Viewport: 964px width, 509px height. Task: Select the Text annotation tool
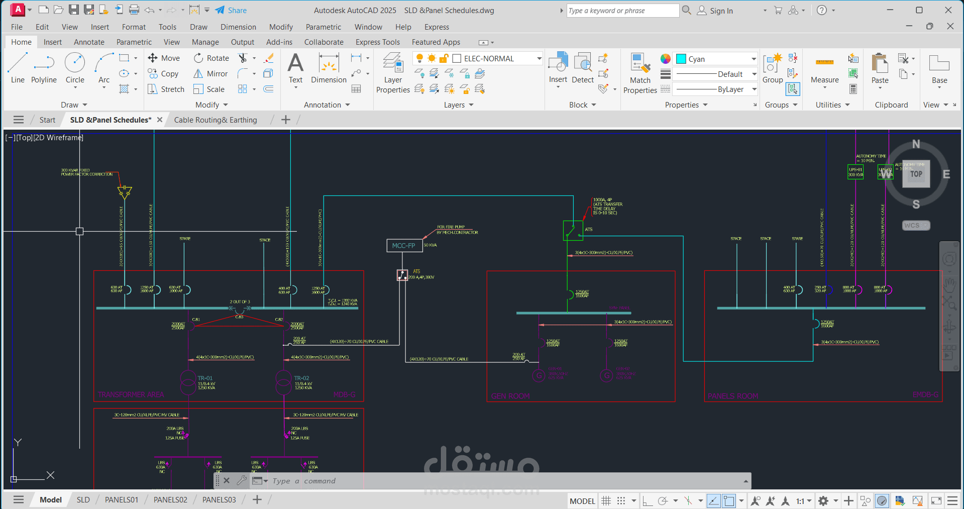click(295, 68)
